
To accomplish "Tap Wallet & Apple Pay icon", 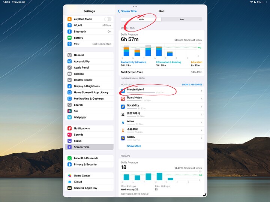I will tap(69, 188).
